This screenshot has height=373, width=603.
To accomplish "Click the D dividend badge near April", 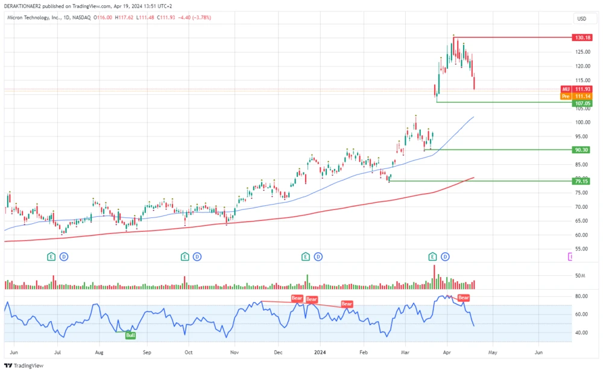I will coord(444,257).
